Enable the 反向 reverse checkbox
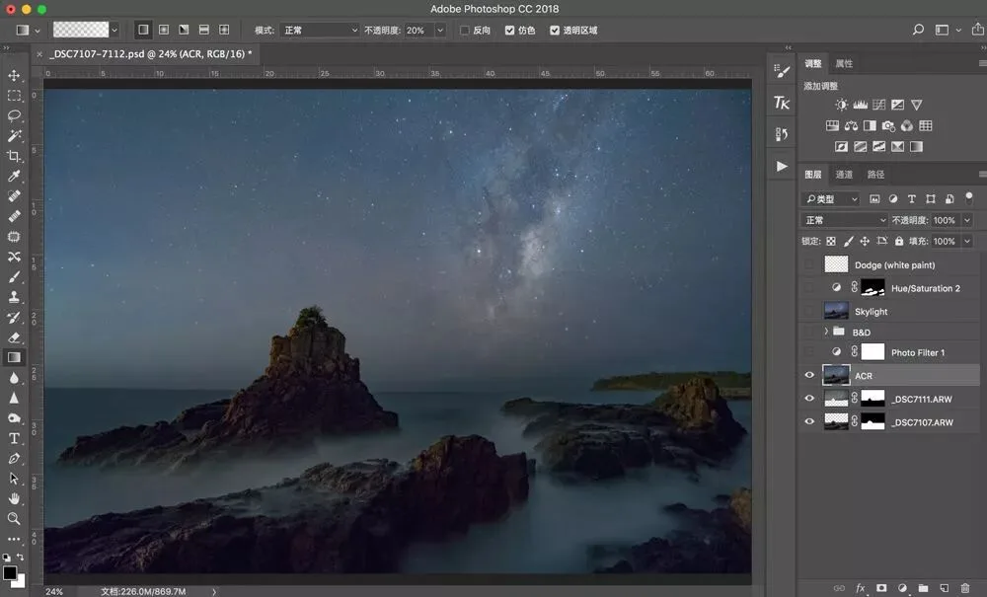 click(465, 31)
